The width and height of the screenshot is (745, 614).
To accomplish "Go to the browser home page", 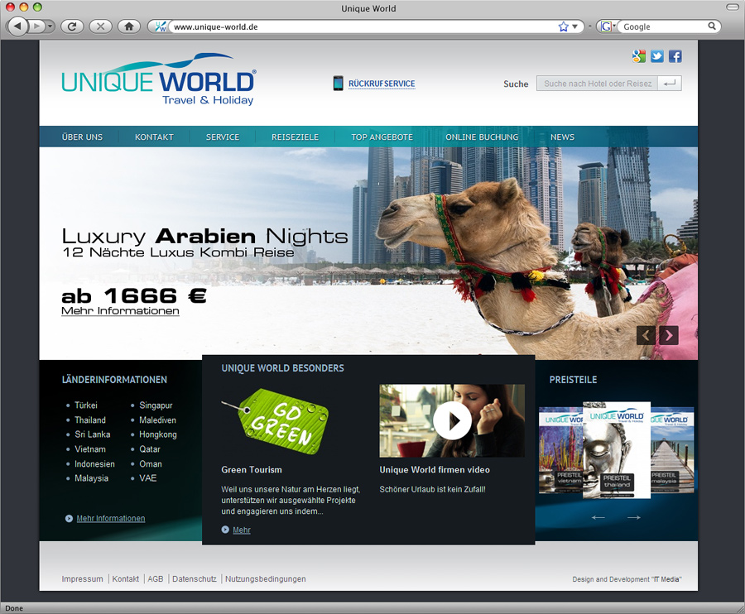I will point(129,26).
